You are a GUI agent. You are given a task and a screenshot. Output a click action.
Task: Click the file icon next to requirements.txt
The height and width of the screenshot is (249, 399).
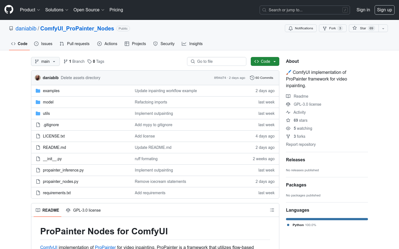pos(38,193)
